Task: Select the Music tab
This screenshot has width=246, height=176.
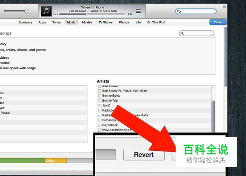Action: coord(71,22)
